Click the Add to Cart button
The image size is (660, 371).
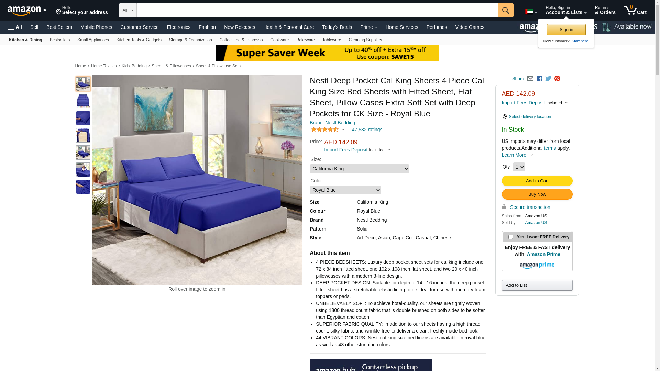(537, 181)
